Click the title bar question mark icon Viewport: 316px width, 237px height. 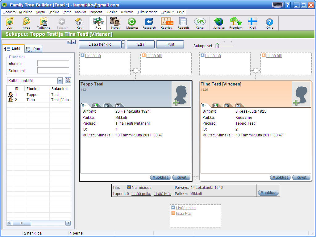288,5
